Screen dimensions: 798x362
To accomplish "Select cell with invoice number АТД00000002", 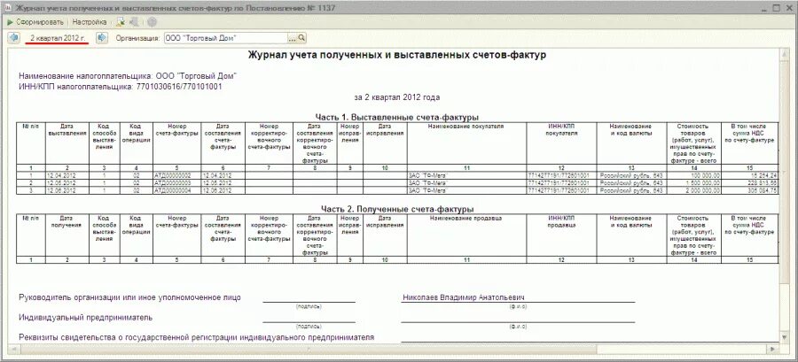I will (x=177, y=175).
